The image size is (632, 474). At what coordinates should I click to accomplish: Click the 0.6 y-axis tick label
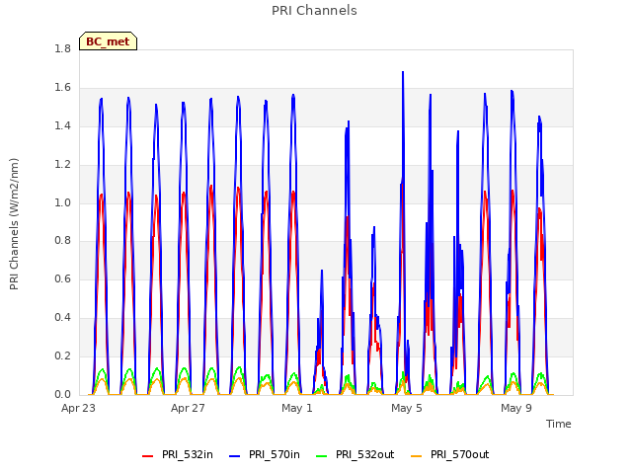(62, 279)
